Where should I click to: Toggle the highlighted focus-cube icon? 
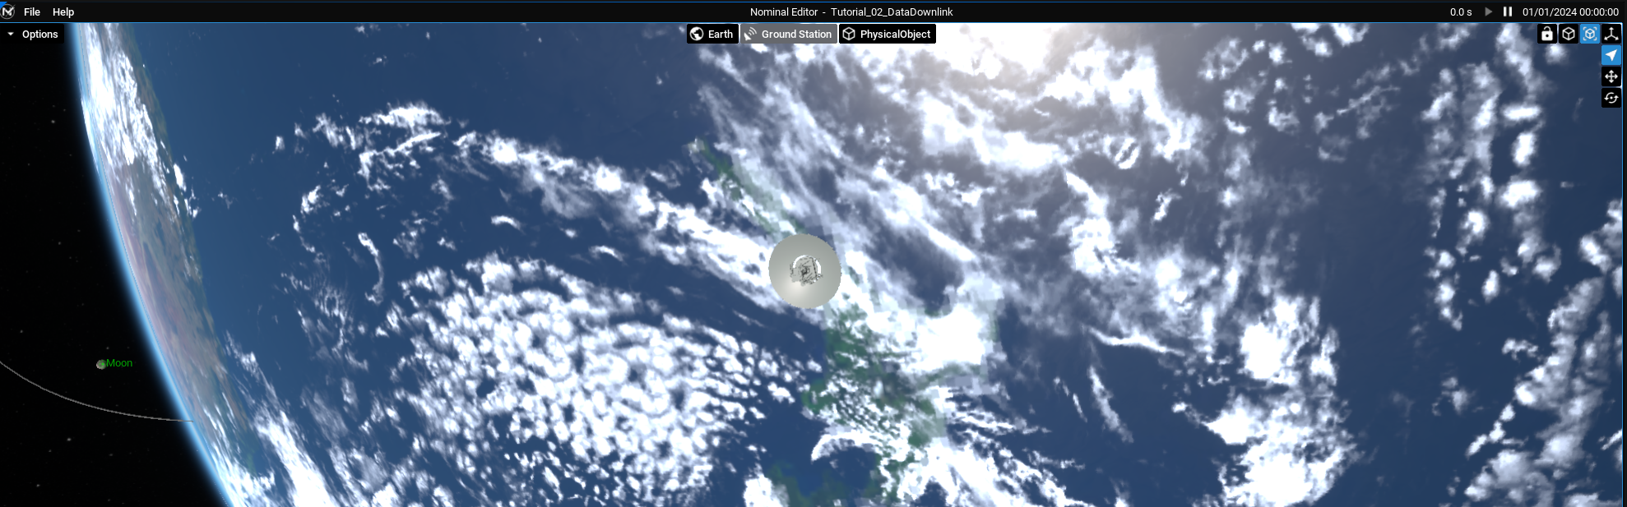1590,34
